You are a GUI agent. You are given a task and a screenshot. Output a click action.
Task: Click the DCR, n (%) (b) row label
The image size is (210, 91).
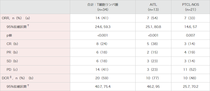click(x=18, y=78)
